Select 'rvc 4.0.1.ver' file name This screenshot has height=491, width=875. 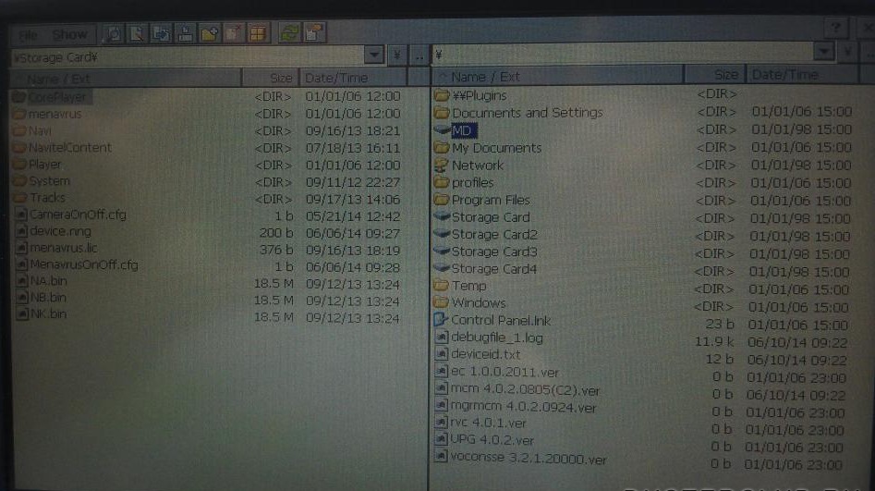click(488, 423)
